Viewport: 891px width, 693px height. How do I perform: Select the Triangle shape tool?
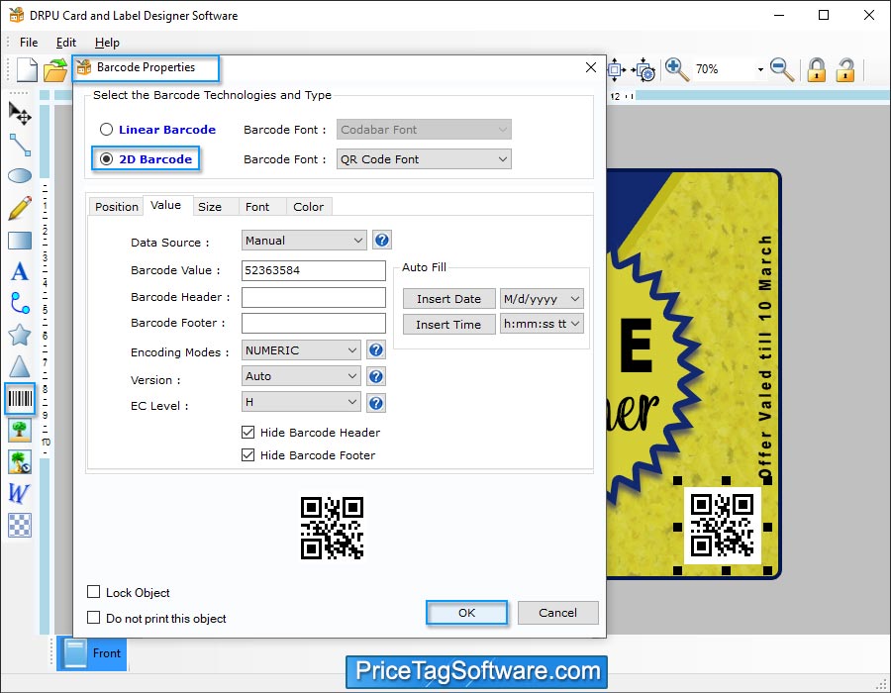(20, 366)
